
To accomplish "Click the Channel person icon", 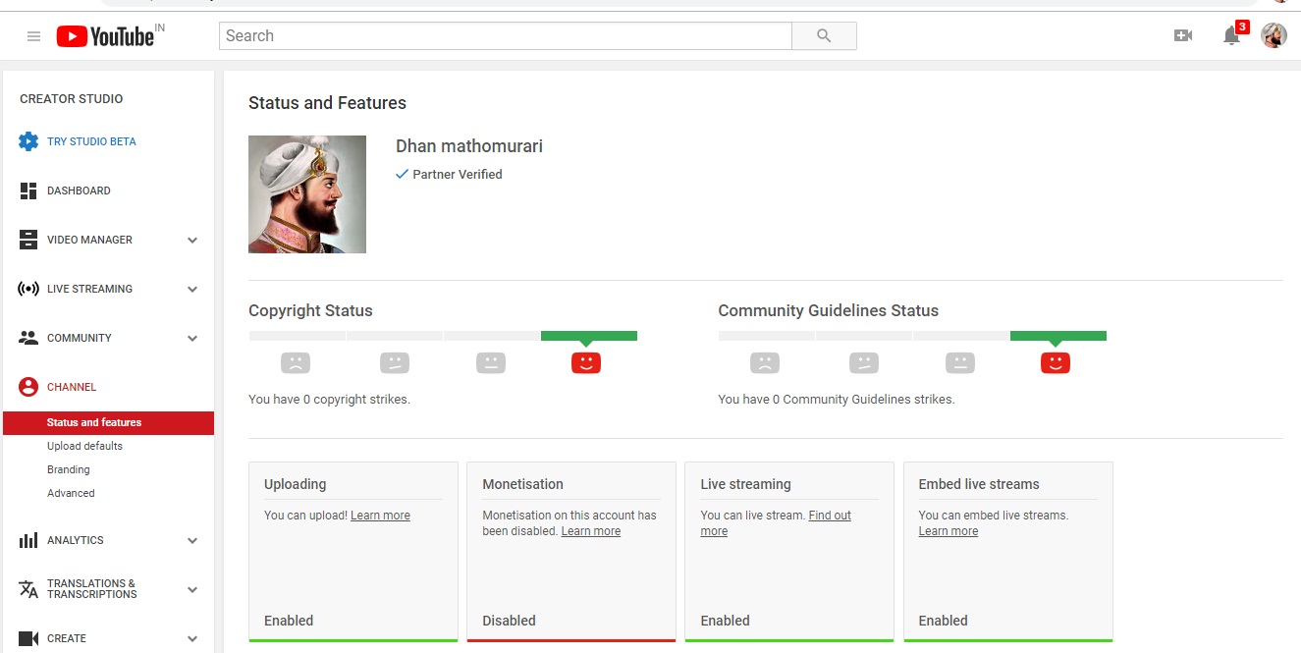I will pos(28,387).
